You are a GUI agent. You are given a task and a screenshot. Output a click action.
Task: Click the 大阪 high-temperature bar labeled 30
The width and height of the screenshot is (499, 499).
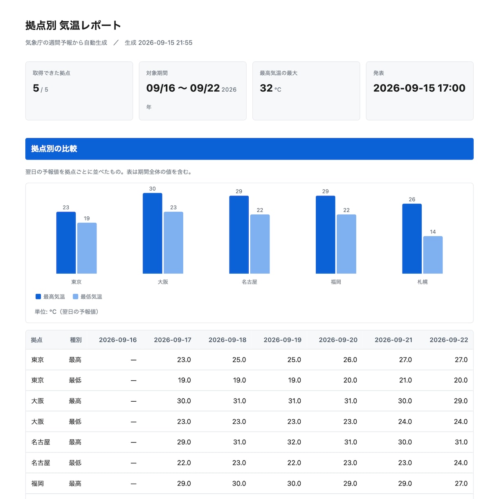pyautogui.click(x=153, y=234)
